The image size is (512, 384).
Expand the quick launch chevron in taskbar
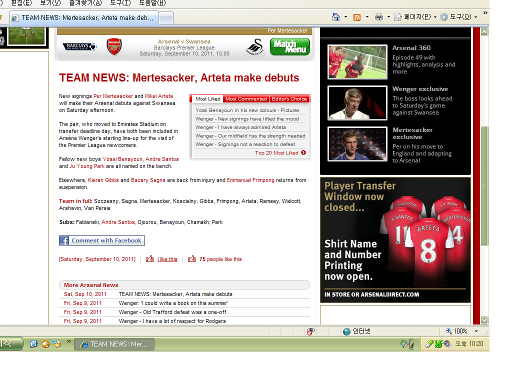pyautogui.click(x=69, y=341)
